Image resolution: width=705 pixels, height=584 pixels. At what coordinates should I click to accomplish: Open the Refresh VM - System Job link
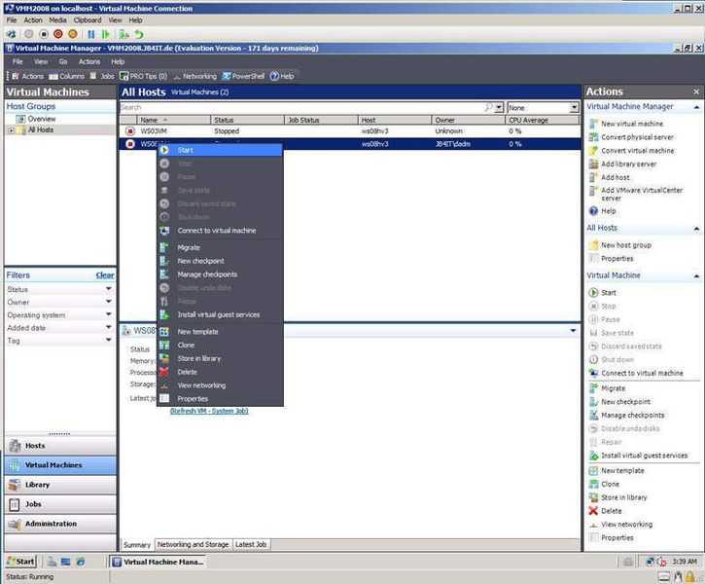[x=209, y=411]
